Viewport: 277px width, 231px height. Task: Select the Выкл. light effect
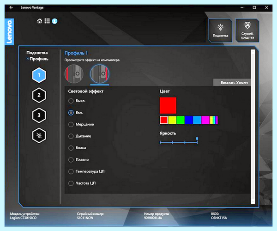click(77, 101)
